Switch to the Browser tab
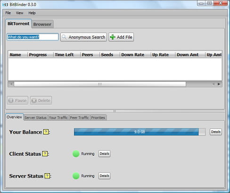230x193 pixels. pyautogui.click(x=42, y=24)
